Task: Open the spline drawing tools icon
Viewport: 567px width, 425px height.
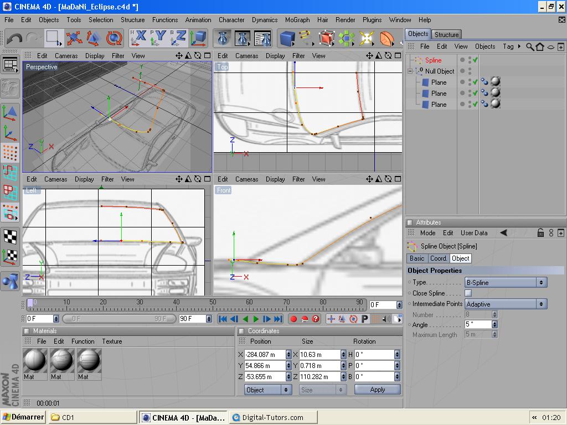Action: tap(306, 38)
